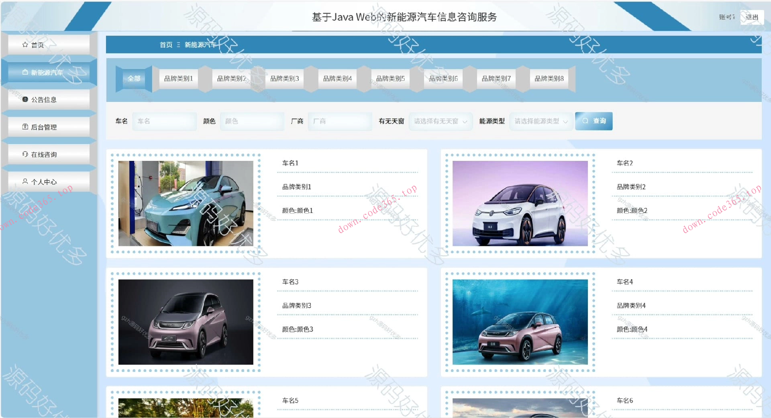Select 新能源汽车 breadcrumb tab
Image resolution: width=771 pixels, height=418 pixels.
[200, 45]
